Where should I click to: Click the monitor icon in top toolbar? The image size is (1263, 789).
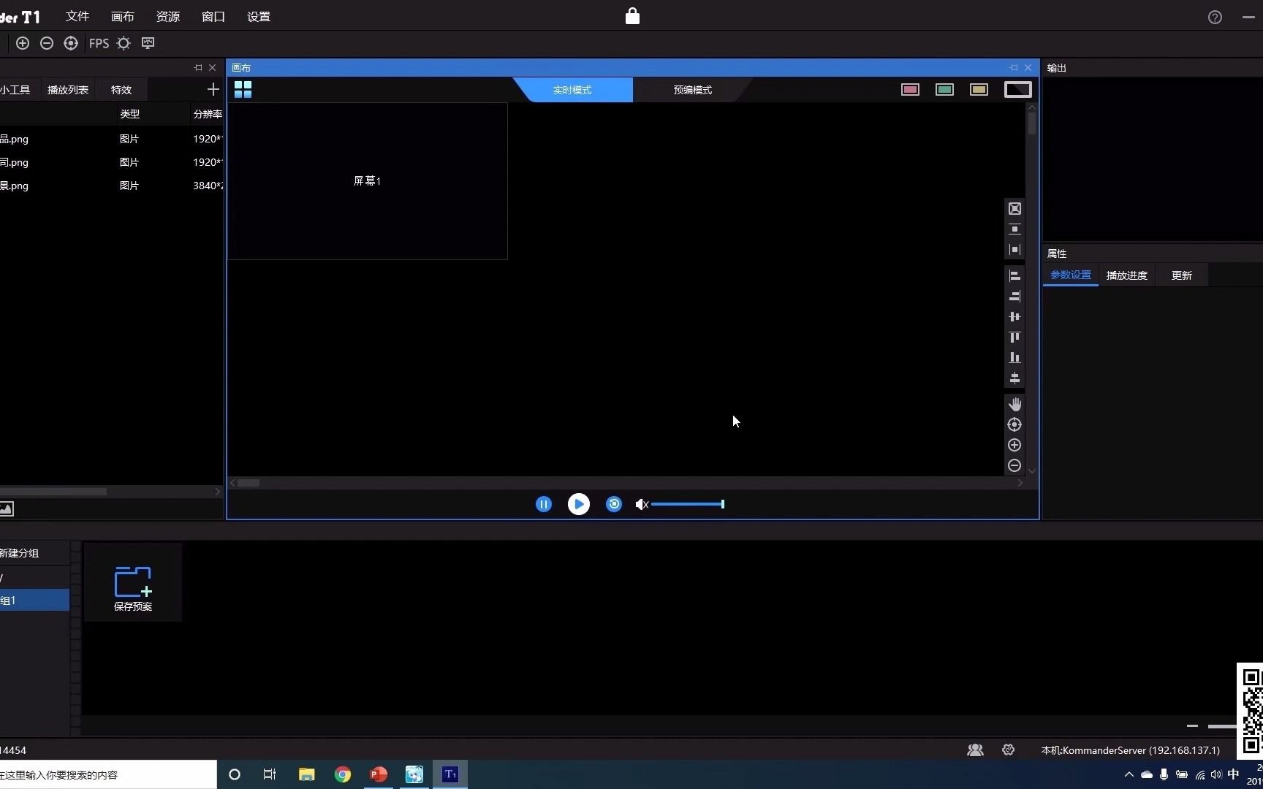click(x=148, y=43)
